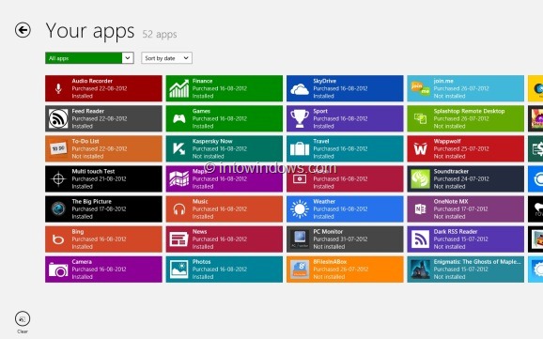Click the Clear button at bottom
The width and height of the screenshot is (543, 339).
[x=23, y=322]
